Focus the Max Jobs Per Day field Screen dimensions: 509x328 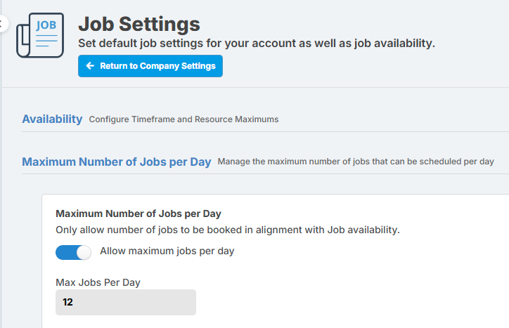(x=126, y=302)
